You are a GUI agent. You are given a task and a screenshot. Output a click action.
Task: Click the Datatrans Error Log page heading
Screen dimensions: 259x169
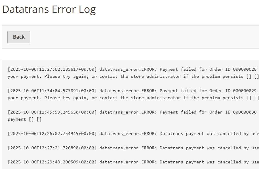pos(49,9)
